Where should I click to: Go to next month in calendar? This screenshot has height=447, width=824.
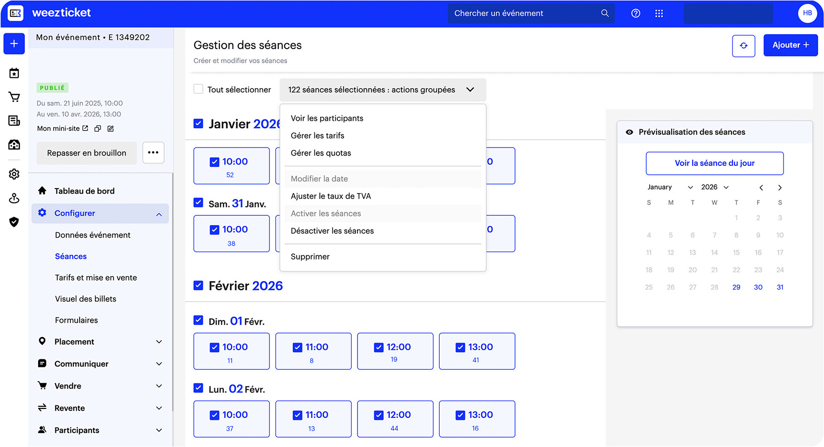click(x=779, y=188)
